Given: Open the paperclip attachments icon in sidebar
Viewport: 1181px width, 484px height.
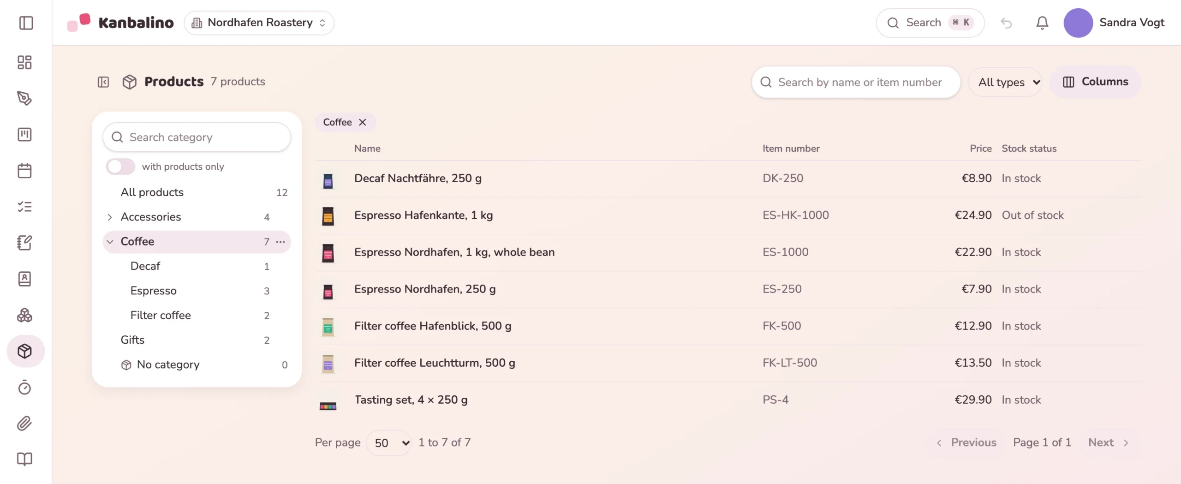Looking at the screenshot, I should coord(24,423).
